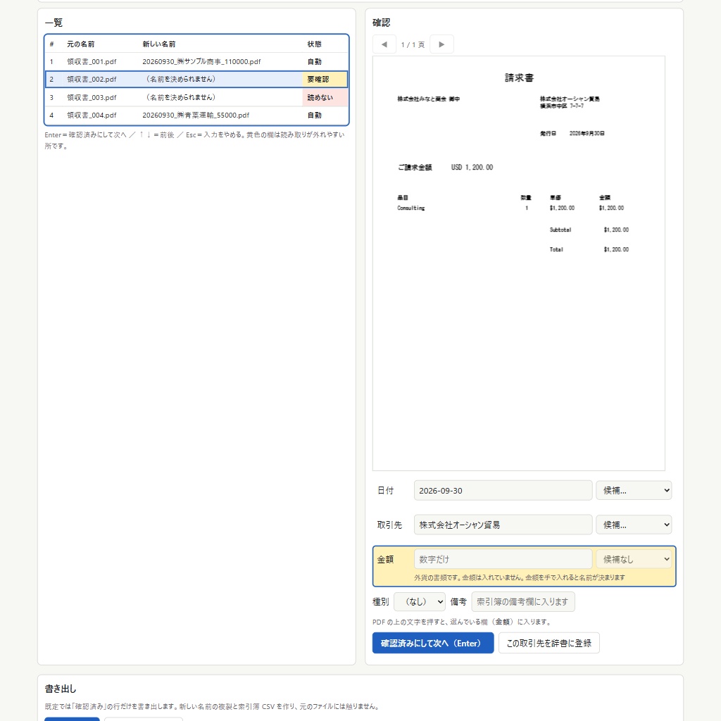Click the 日付 input field
The height and width of the screenshot is (721, 721).
(x=503, y=490)
